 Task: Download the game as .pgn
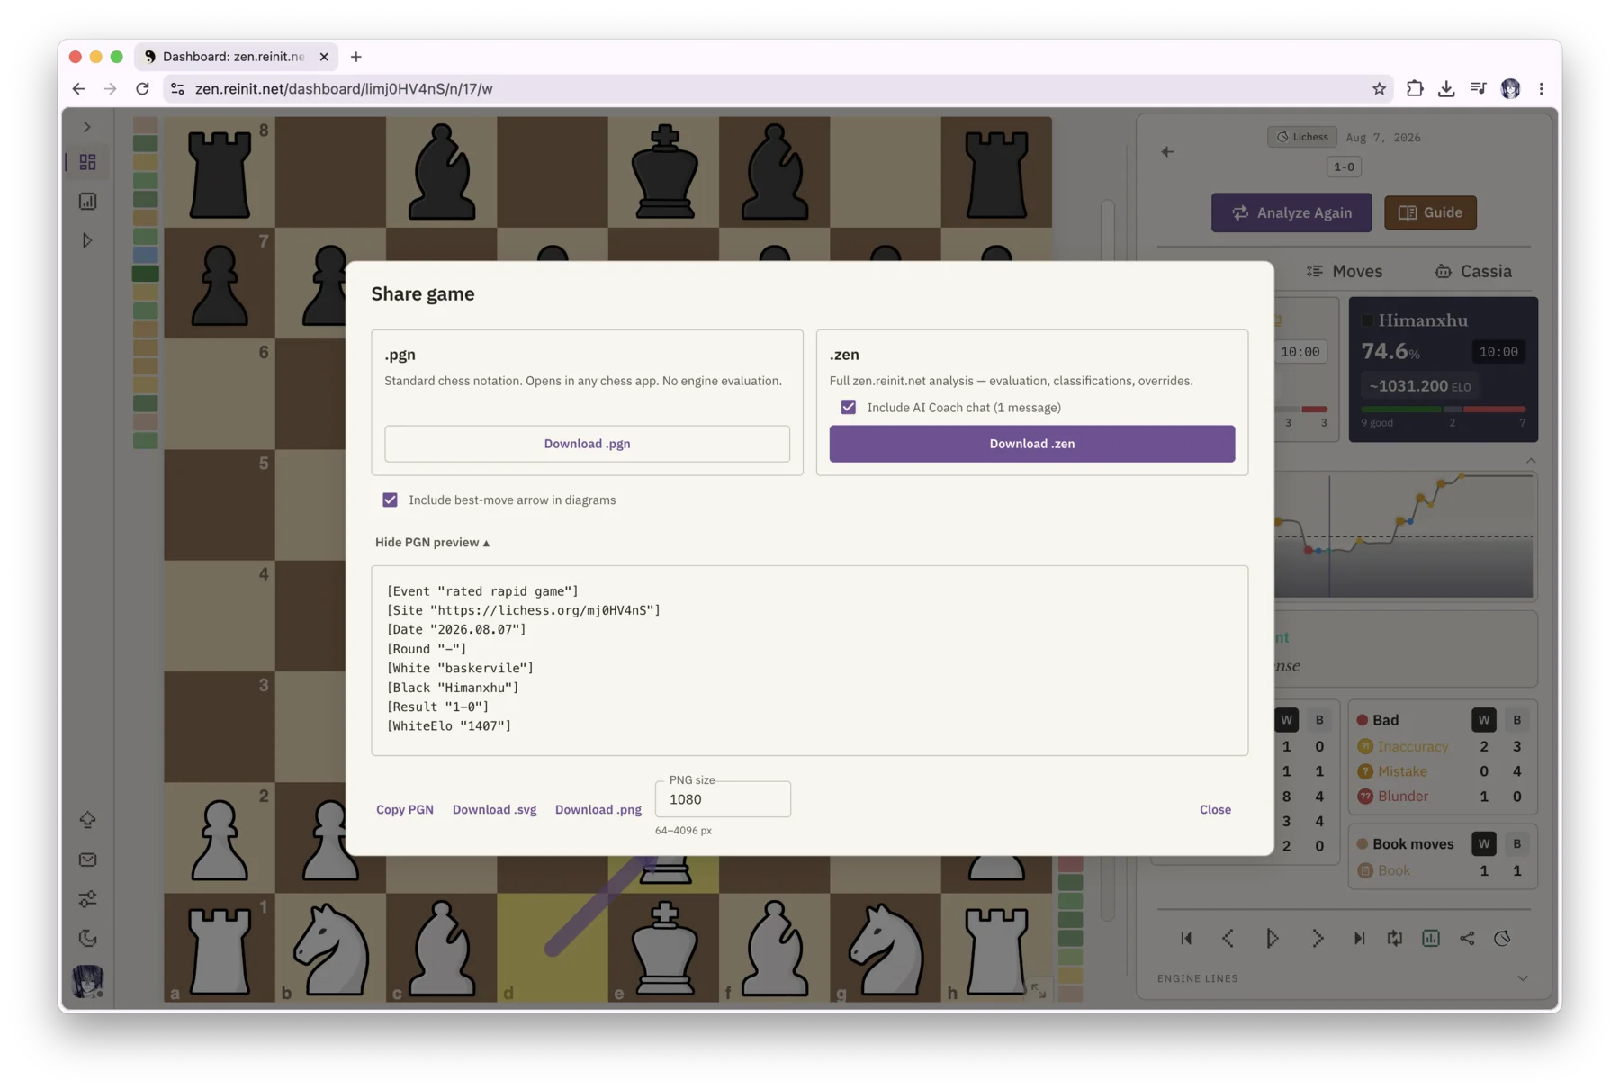(587, 444)
